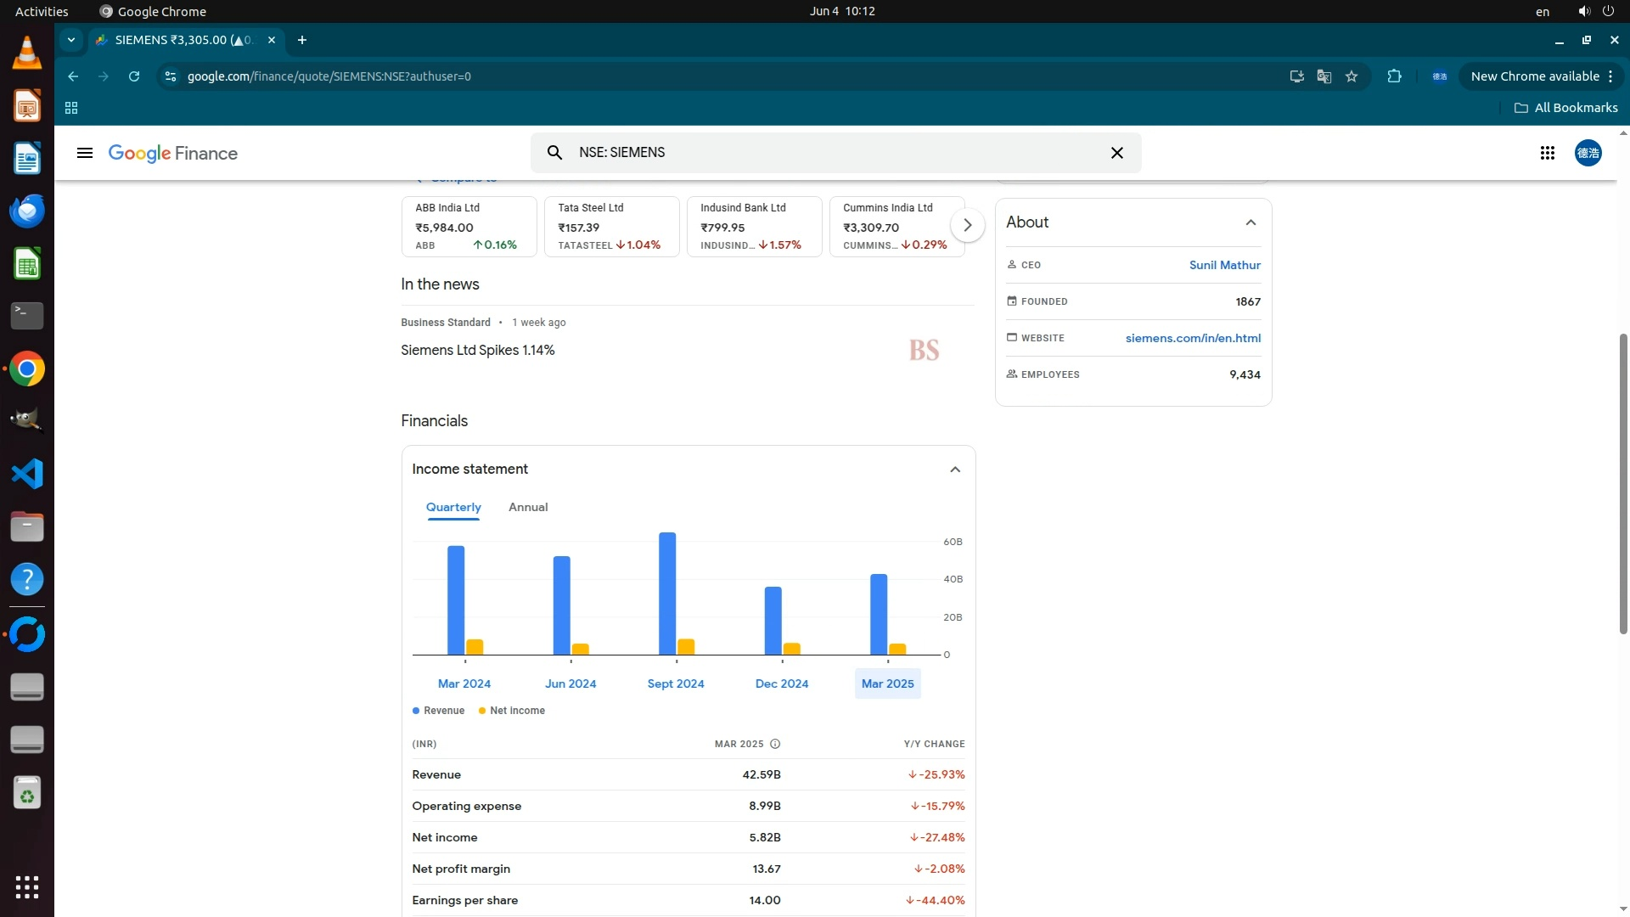Switch to the Quarterly tab

tap(452, 507)
